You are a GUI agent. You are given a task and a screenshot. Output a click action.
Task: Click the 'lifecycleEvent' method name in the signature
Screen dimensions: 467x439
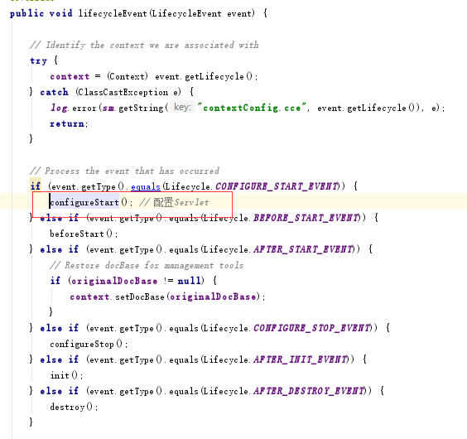113,13
